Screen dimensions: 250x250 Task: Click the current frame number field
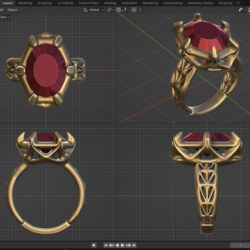pos(240,245)
